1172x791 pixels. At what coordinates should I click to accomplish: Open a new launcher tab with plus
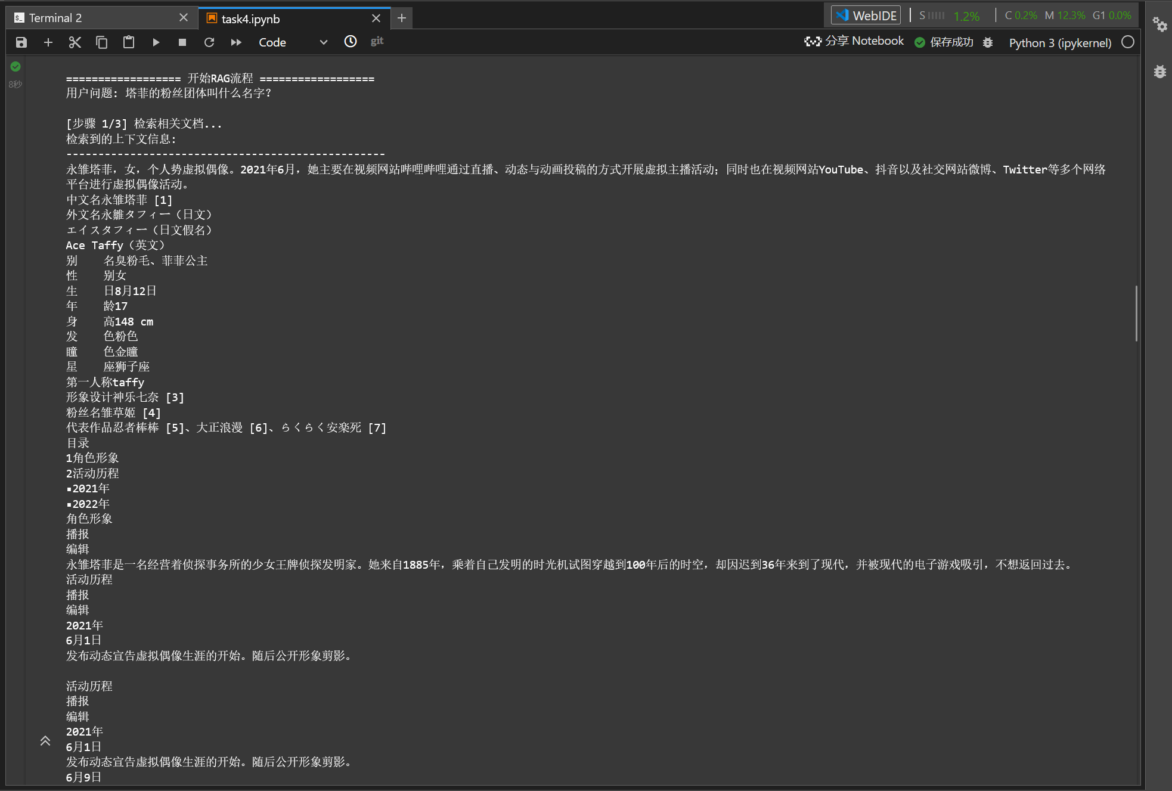402,18
